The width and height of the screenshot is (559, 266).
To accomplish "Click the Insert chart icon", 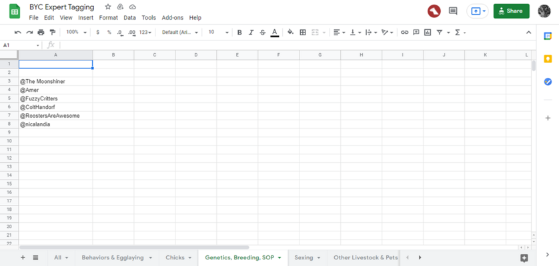I will [x=428, y=33].
